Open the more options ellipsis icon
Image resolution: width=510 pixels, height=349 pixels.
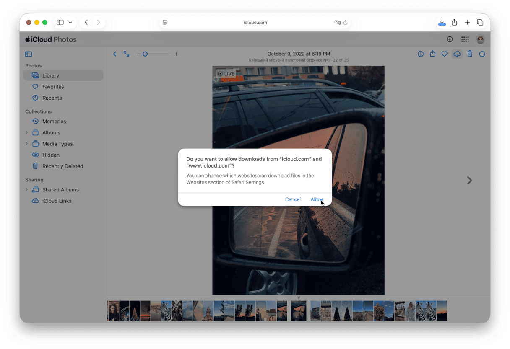coord(482,54)
